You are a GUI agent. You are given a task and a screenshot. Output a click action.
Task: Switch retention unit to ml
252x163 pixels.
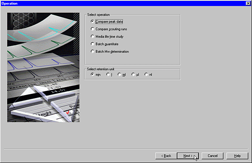point(122,75)
